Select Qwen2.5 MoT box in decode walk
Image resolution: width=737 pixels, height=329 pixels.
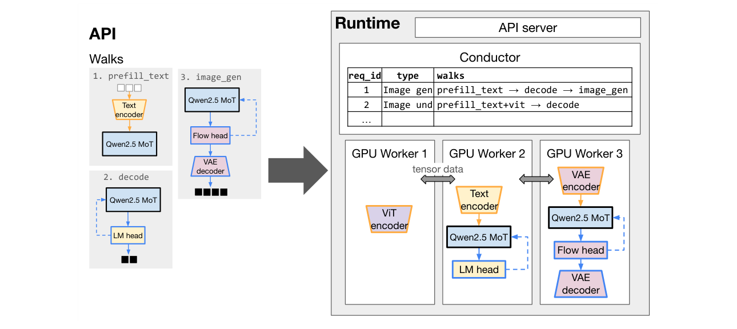click(x=133, y=200)
